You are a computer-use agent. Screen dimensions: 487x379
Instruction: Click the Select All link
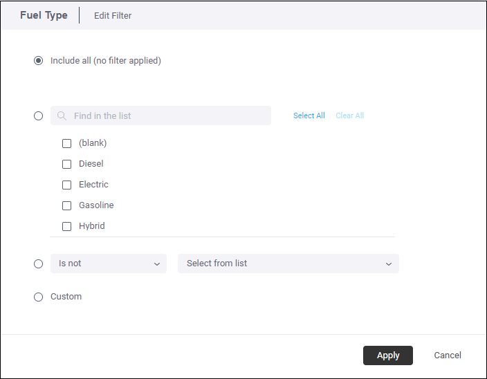point(309,115)
